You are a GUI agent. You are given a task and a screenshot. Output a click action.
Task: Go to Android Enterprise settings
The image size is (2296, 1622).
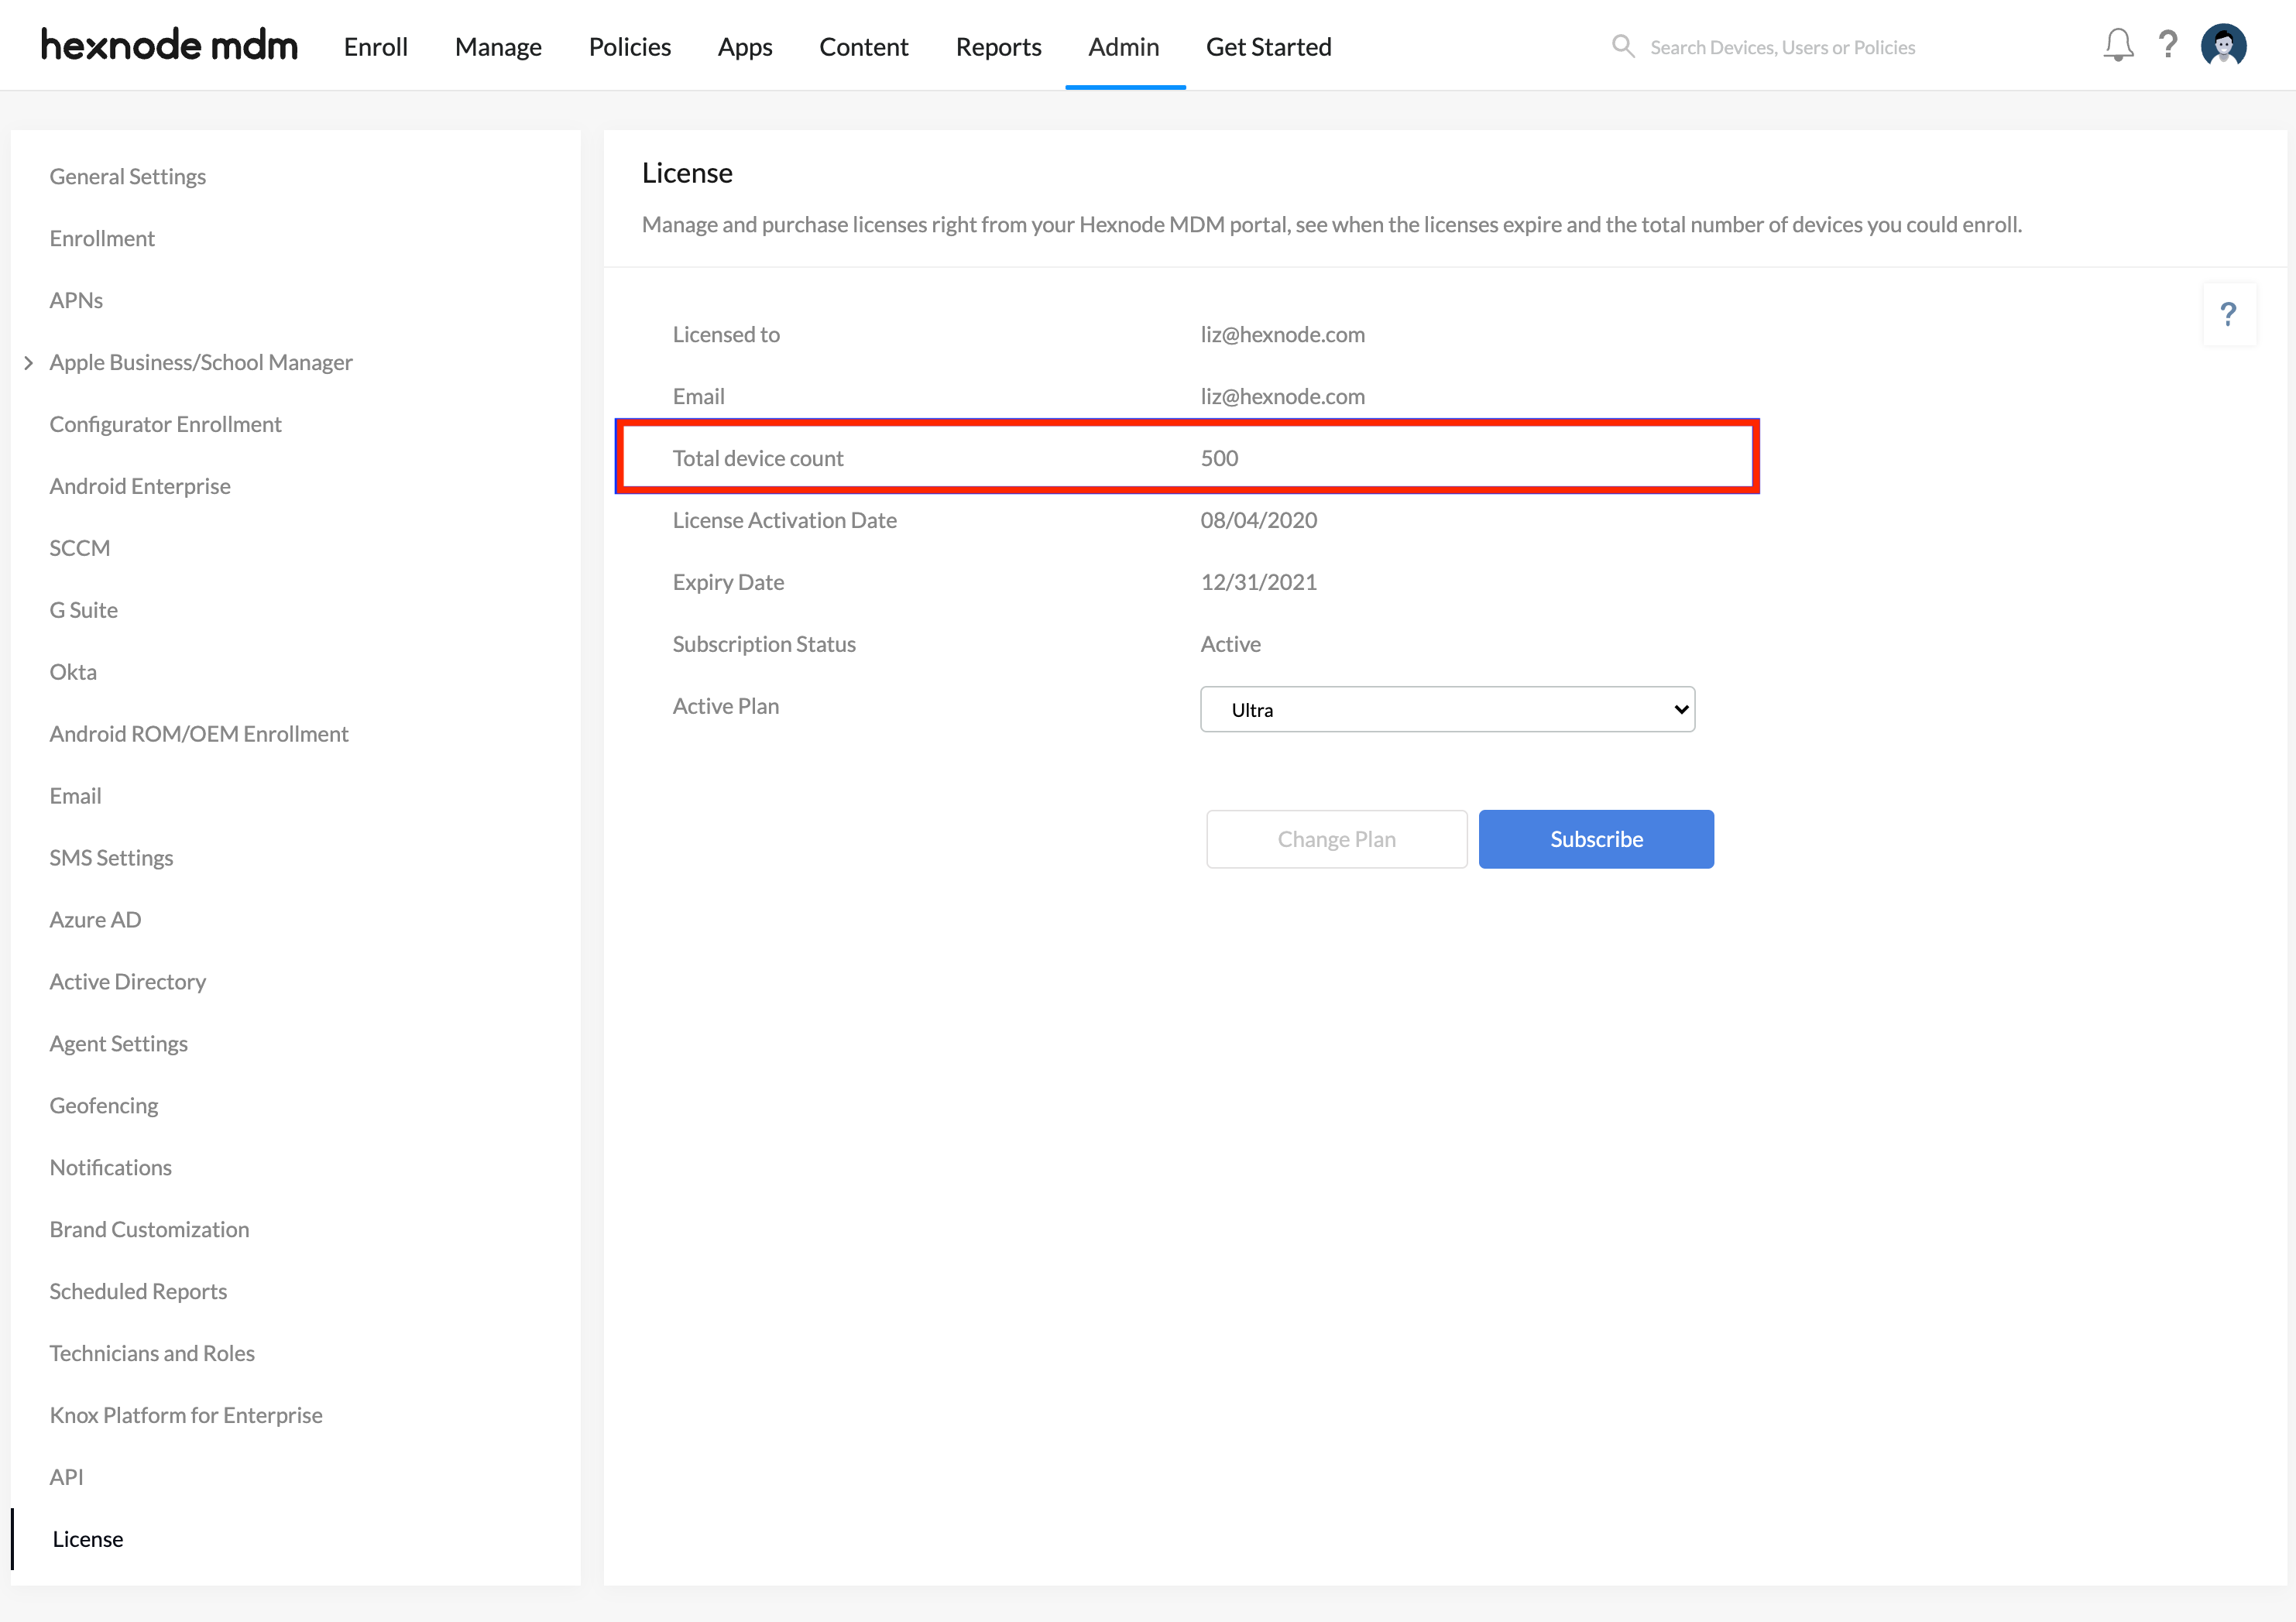(140, 486)
